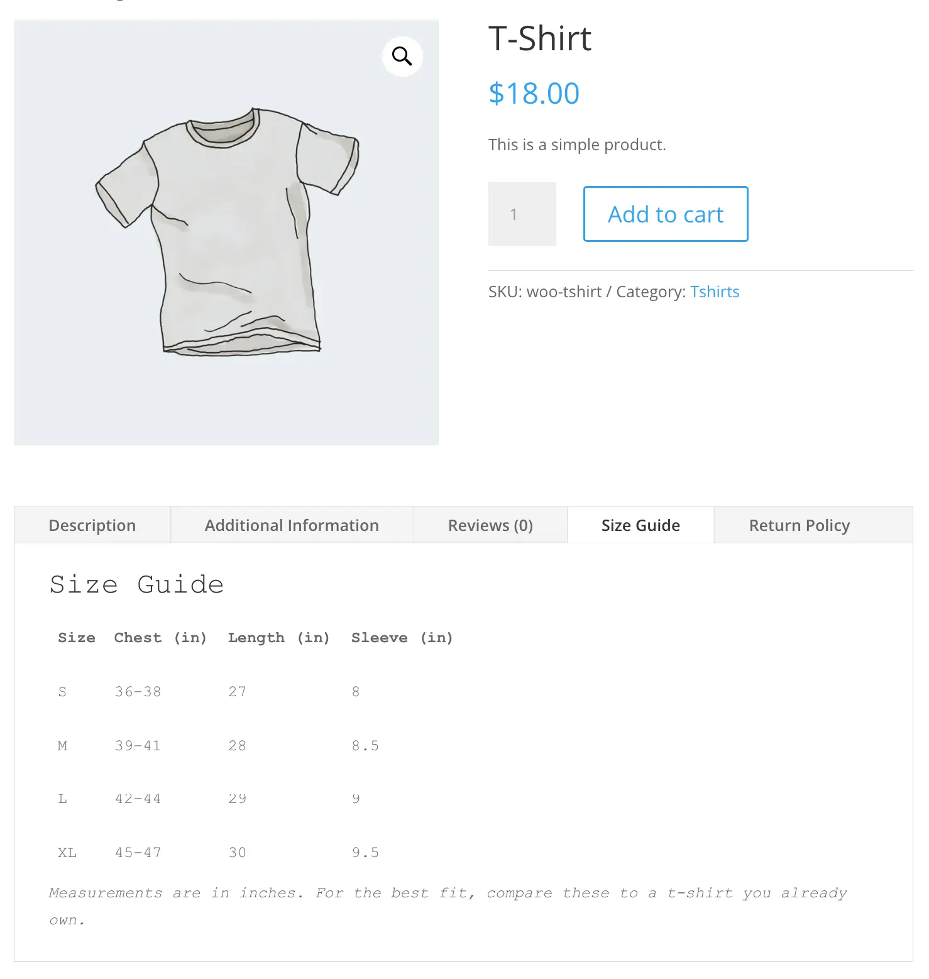Click the Chest (in) column header
The width and height of the screenshot is (929, 979).
pos(160,638)
